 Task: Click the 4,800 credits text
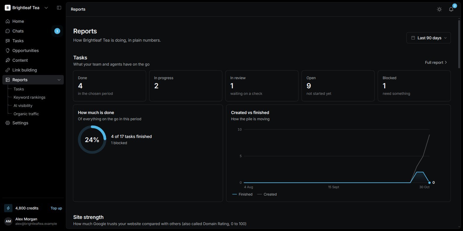27,208
